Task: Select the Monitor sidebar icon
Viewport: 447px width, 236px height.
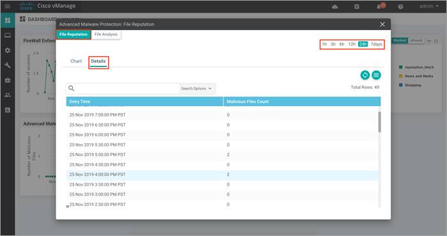Action: pos(8,35)
